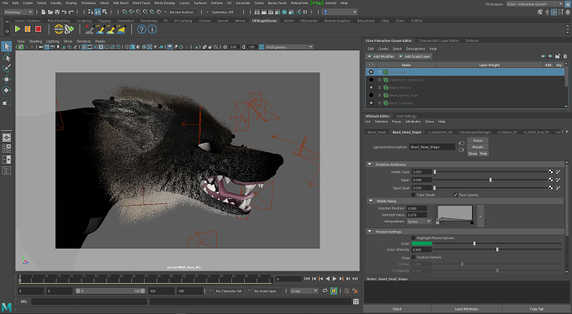The width and height of the screenshot is (572, 314).
Task: Open the Workspace dropdown
Action: 534,4
